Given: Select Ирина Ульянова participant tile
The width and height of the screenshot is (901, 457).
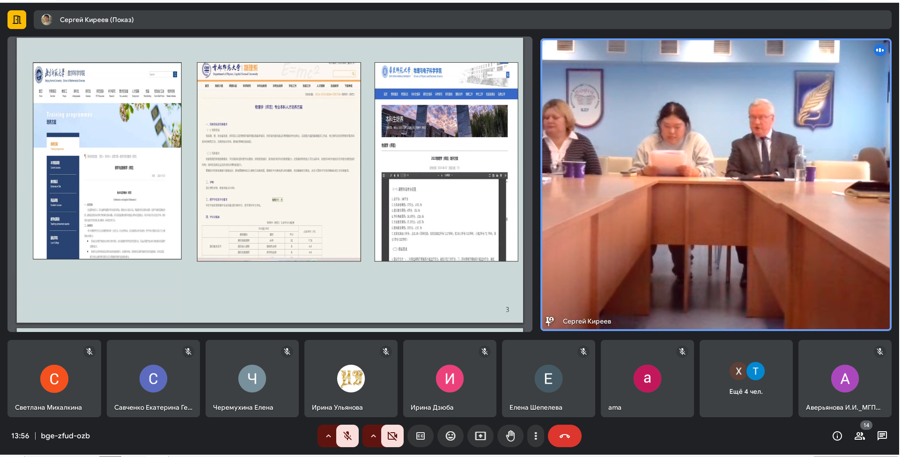Looking at the screenshot, I should 351,378.
